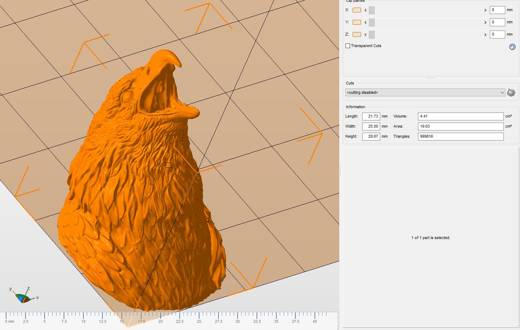Select the Length value field showing 21.73
The image size is (520, 330).
[371, 116]
